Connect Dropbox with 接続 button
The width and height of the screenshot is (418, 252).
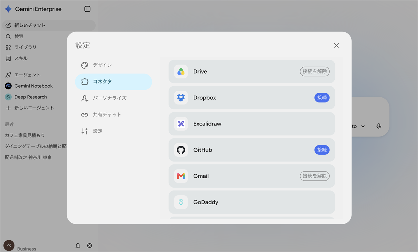click(322, 98)
